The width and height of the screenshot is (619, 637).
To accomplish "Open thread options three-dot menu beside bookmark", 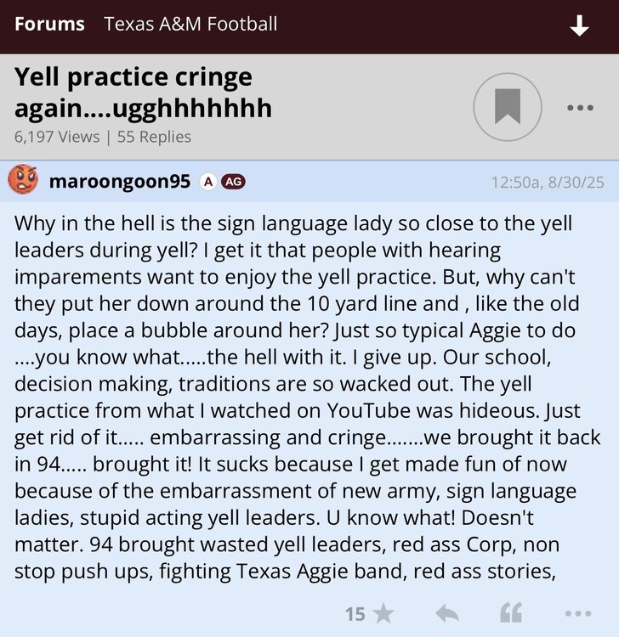I will (x=579, y=108).
